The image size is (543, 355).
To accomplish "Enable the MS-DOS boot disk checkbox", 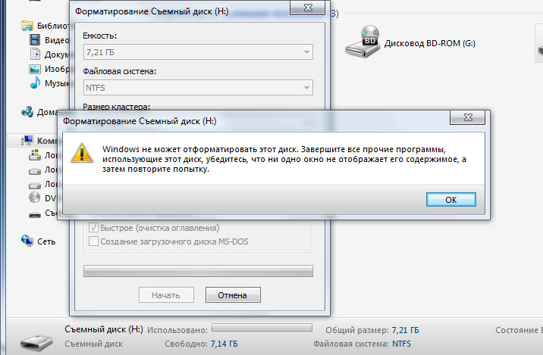I will [x=93, y=241].
